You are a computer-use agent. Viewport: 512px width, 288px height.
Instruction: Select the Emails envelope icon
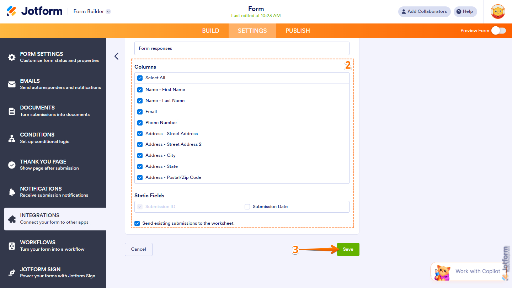(x=11, y=84)
